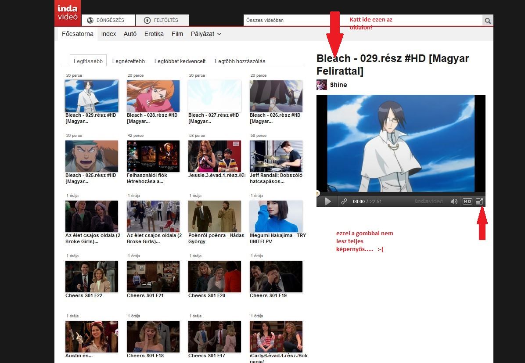Play the video with the play button
Image resolution: width=525 pixels, height=363 pixels.
328,201
